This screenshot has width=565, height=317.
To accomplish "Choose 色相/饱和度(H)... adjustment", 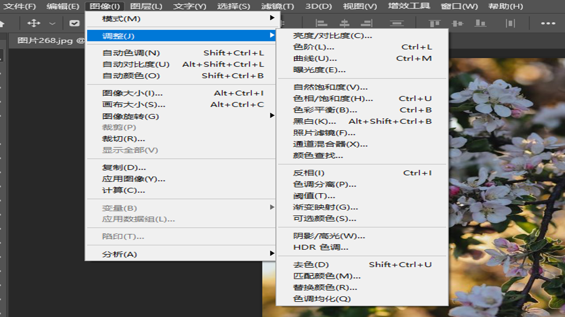I will click(x=362, y=99).
